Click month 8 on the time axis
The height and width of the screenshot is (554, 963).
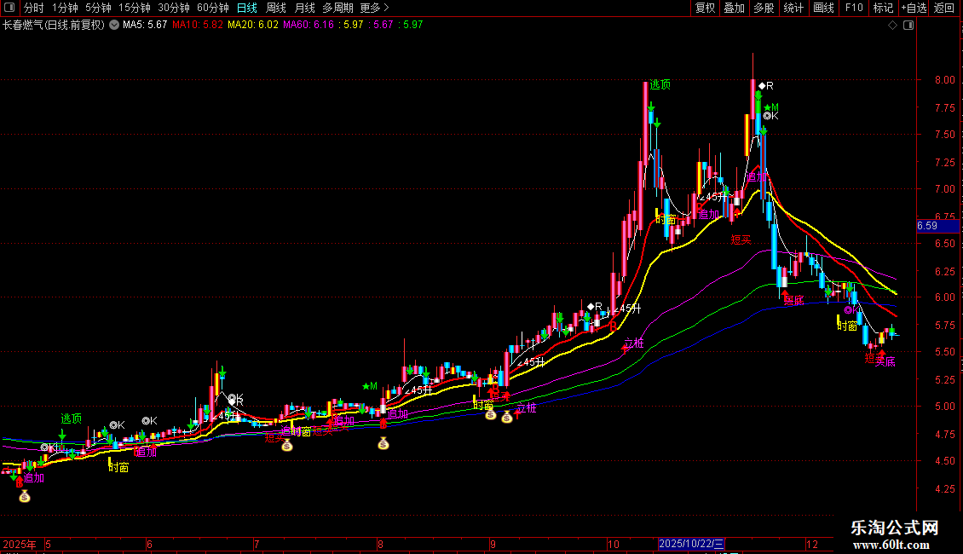click(381, 544)
